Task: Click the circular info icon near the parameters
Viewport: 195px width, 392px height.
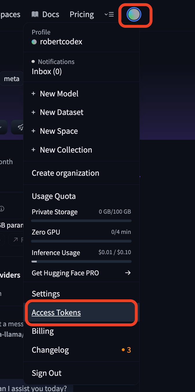Action: (x=2, y=208)
